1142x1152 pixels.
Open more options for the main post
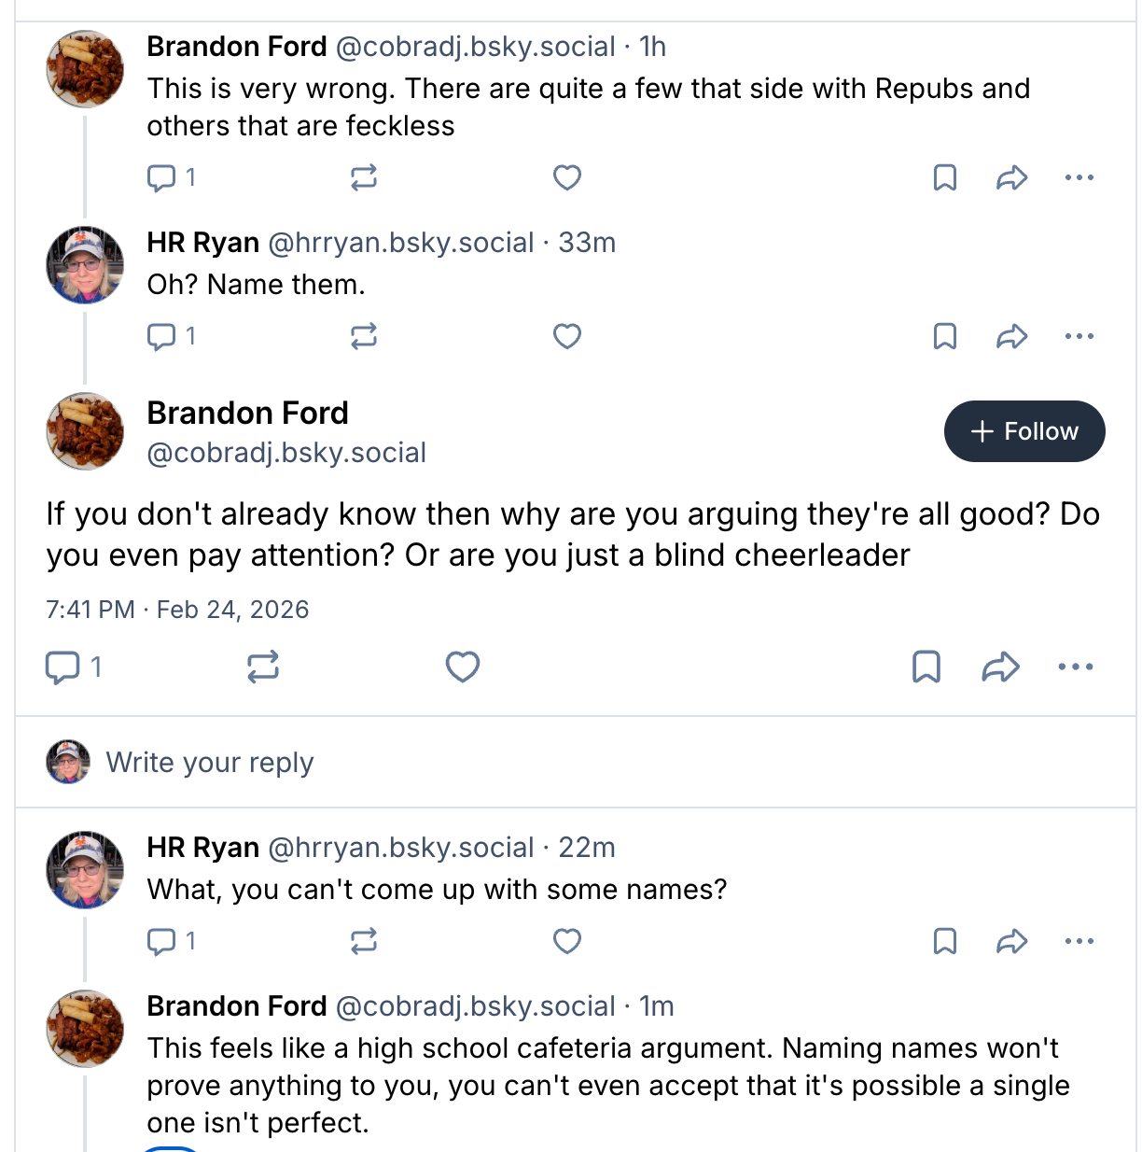pos(1076,667)
